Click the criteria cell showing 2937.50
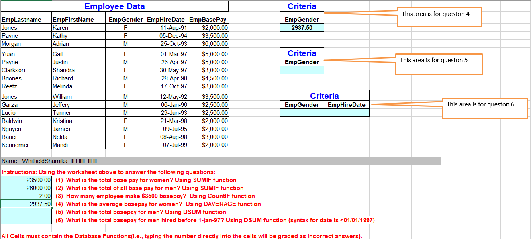Screen dimensions: 531x239 (x=302, y=27)
